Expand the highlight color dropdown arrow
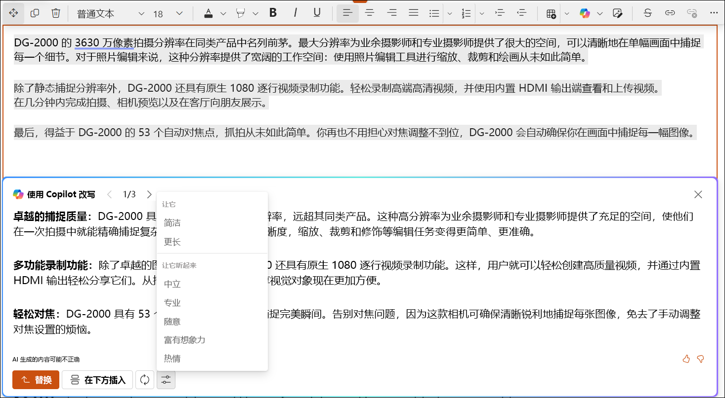Screen dimensions: 725x398 (255, 13)
